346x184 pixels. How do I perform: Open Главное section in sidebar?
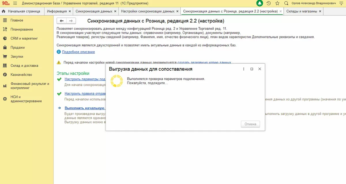tap(27, 20)
